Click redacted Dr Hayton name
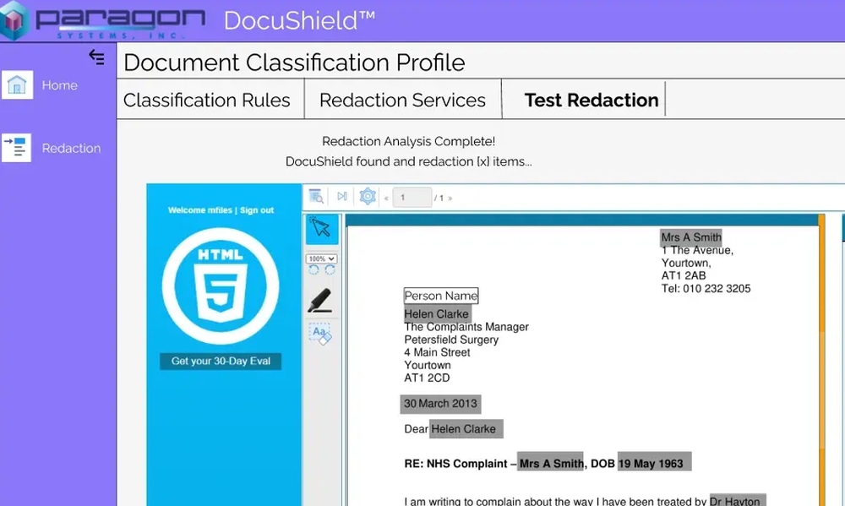The image size is (845, 506). click(x=737, y=501)
